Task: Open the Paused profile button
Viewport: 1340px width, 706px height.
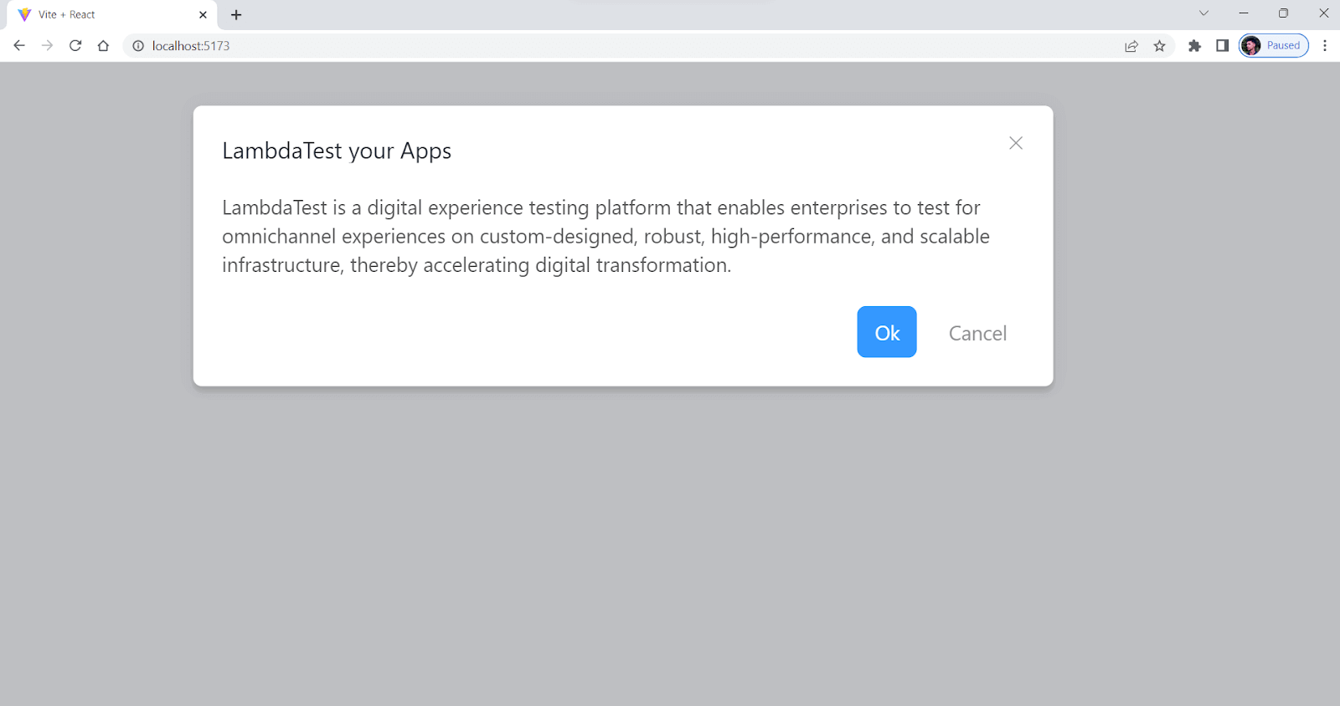Action: pyautogui.click(x=1274, y=46)
